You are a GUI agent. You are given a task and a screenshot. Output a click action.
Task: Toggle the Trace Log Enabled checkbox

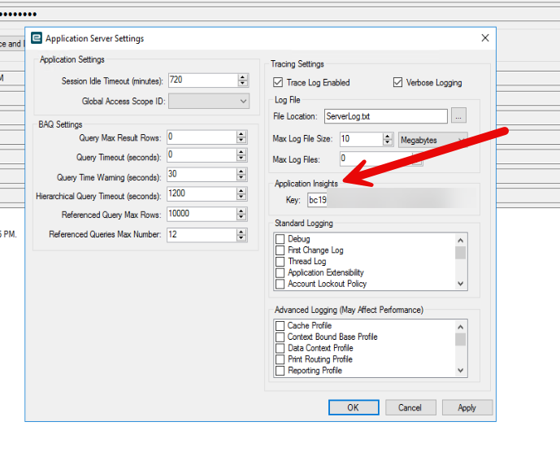pos(278,83)
